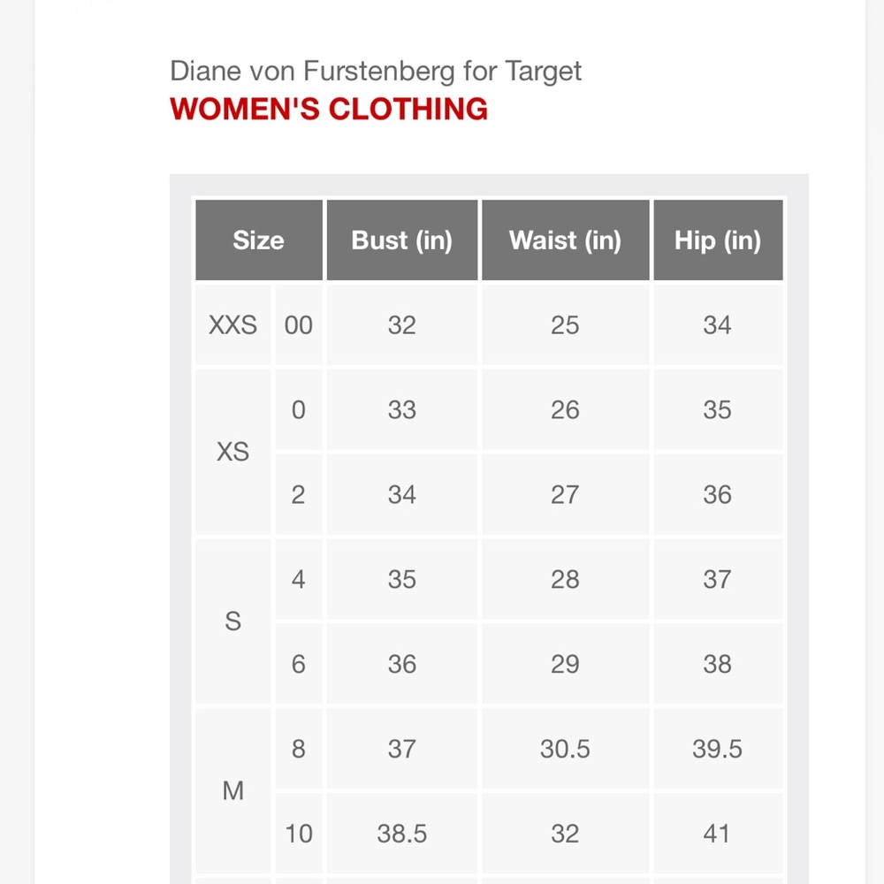Click the XS size label cell
This screenshot has height=884, width=884.
tap(232, 452)
